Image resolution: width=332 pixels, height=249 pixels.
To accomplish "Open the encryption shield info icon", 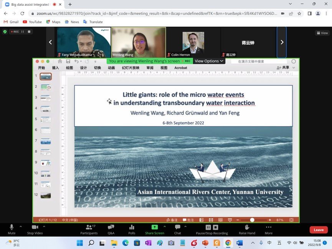I will [5, 32].
